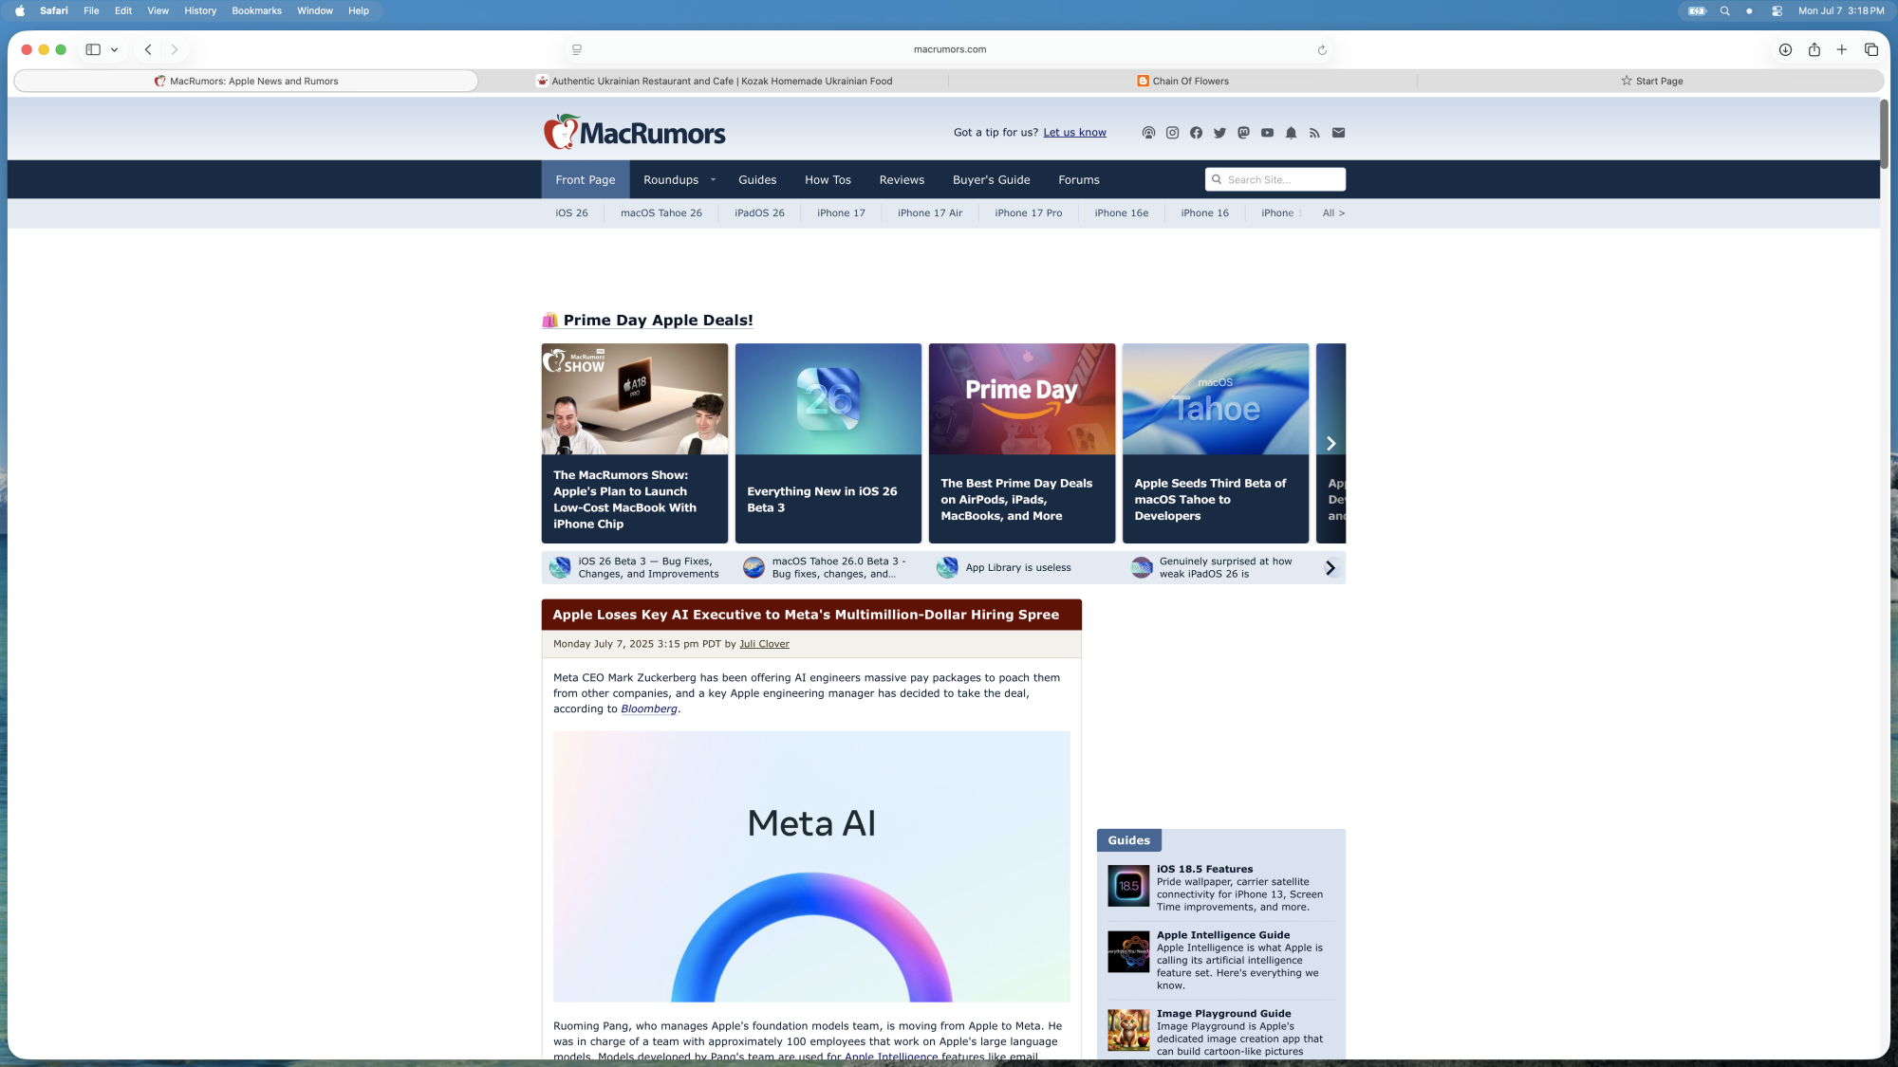Show Safari tab overview
Screen dimensions: 1898x1067
tap(1871, 49)
